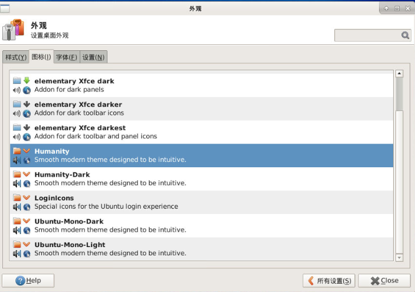Go to the 设置 tab
Viewport: 415px width, 292px height.
93,57
